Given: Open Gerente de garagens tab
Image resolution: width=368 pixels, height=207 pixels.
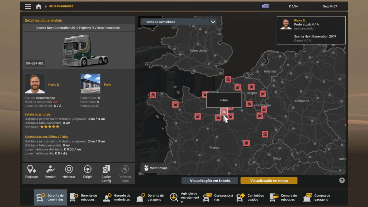Looking at the screenshot, I should [x=150, y=197].
